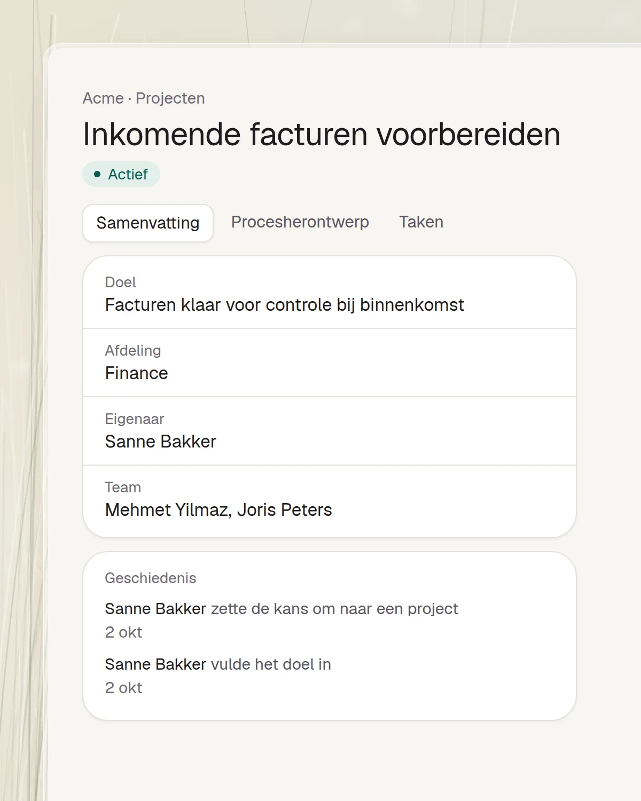Click team member Joris Peters

click(285, 510)
